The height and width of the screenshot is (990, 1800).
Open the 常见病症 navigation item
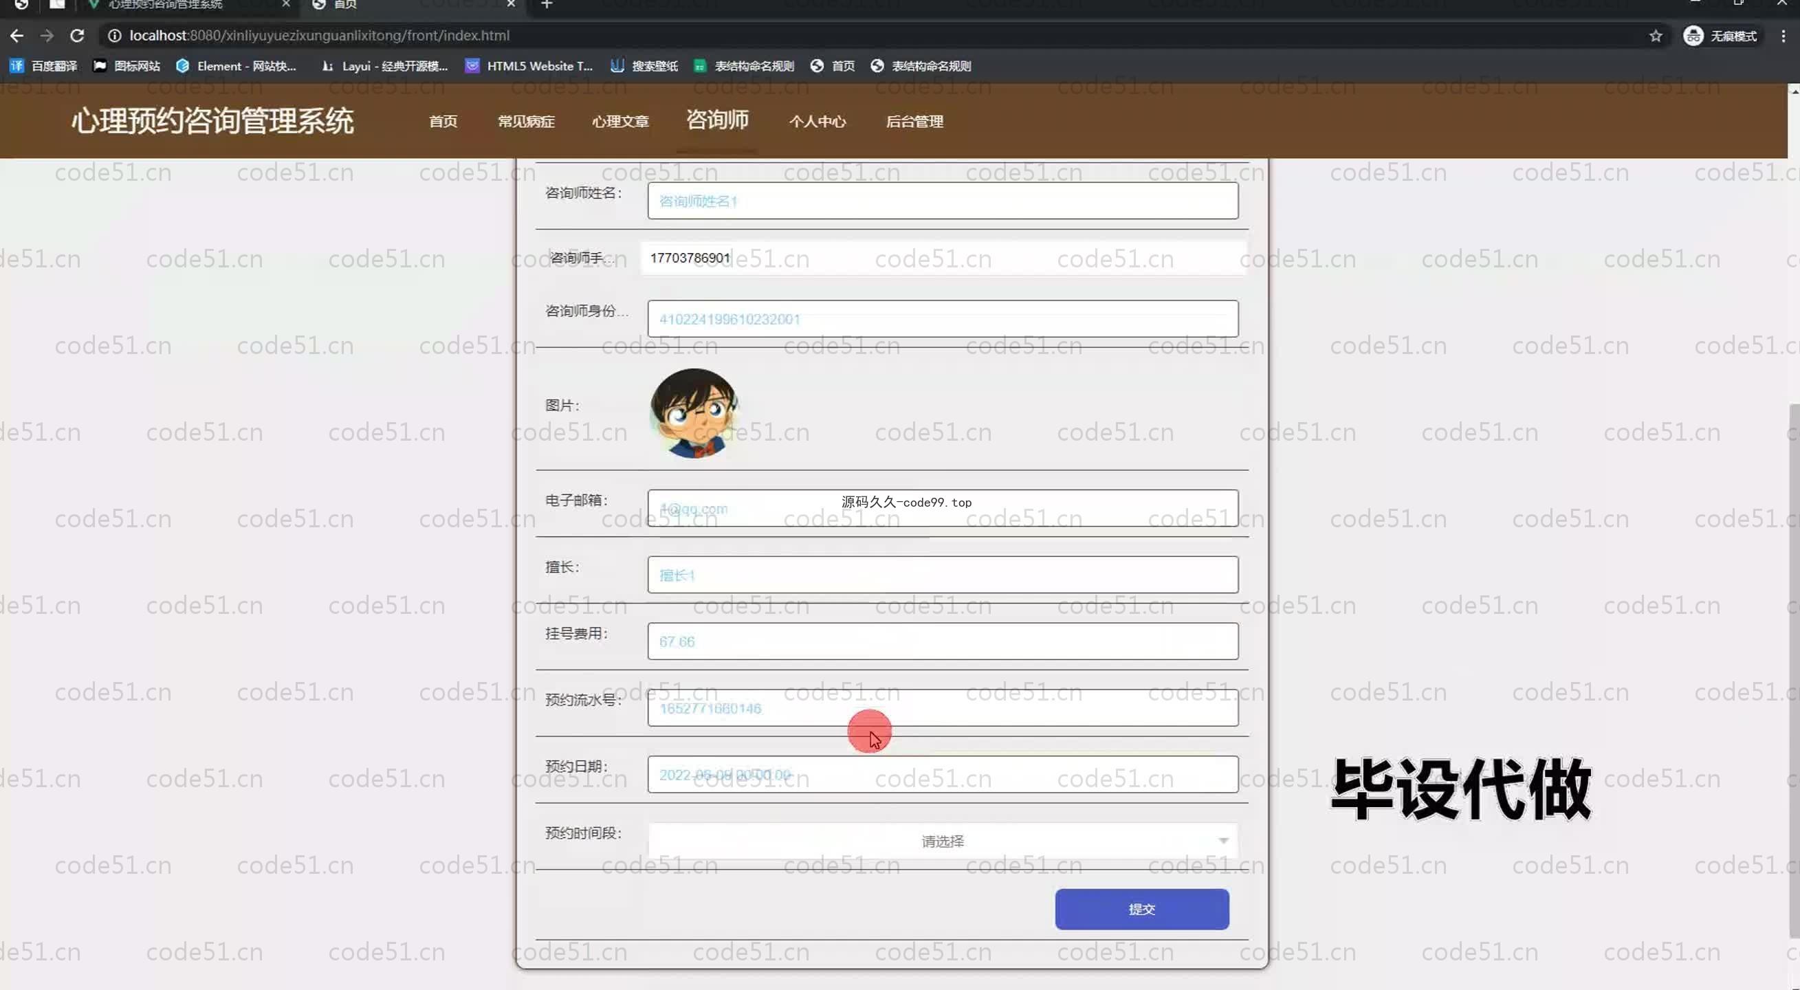[x=526, y=122]
